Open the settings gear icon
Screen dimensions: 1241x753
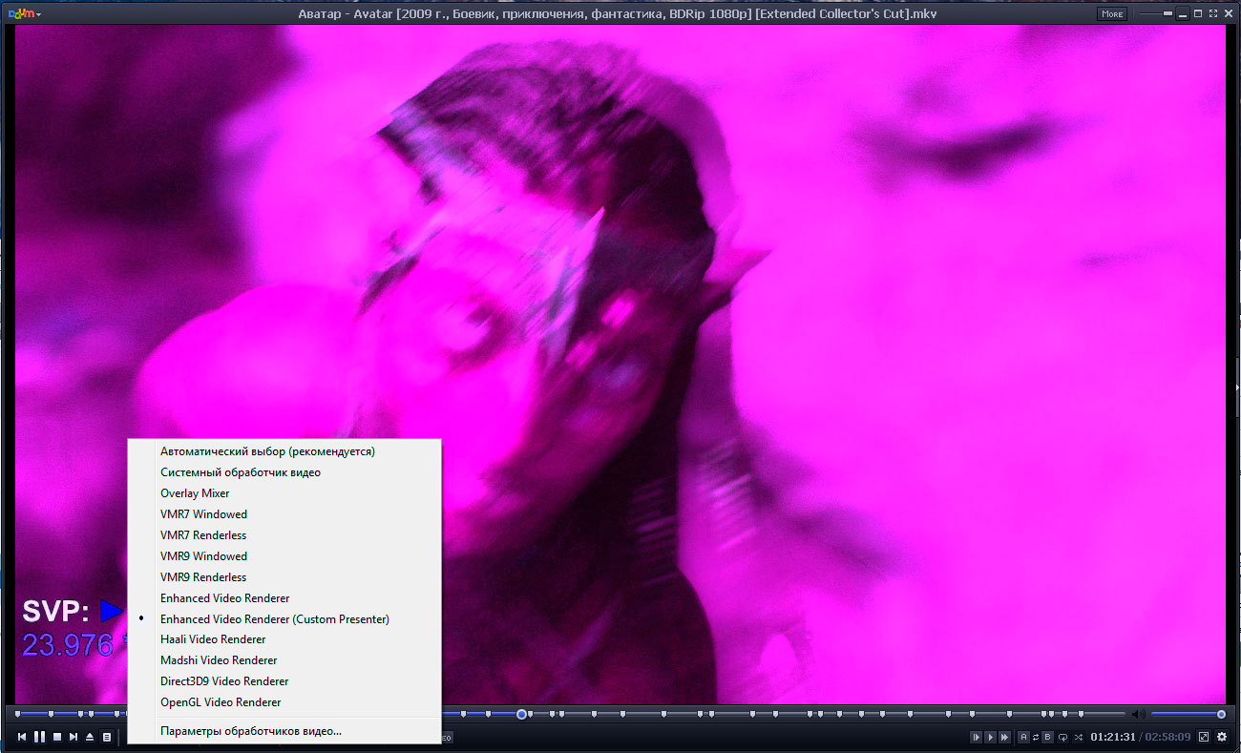pyautogui.click(x=1222, y=737)
